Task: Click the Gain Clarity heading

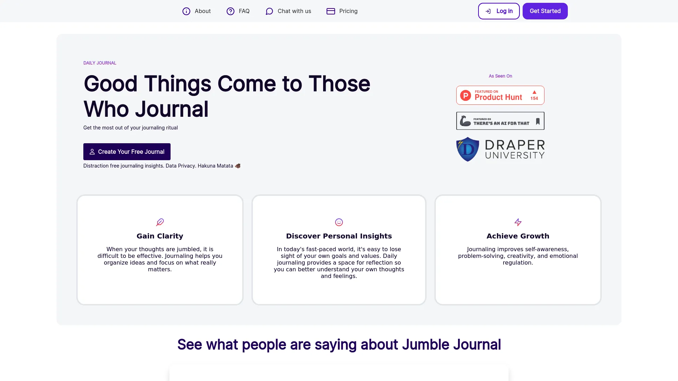Action: (x=160, y=236)
